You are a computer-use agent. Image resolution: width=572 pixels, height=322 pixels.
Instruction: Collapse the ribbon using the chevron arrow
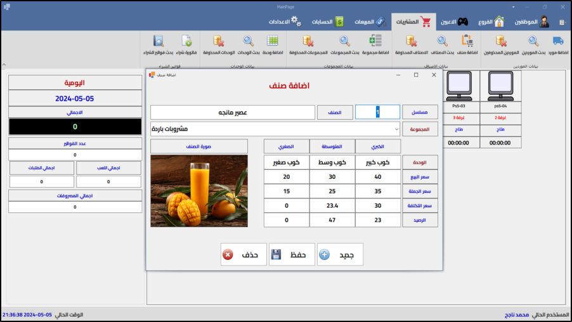pos(4,64)
